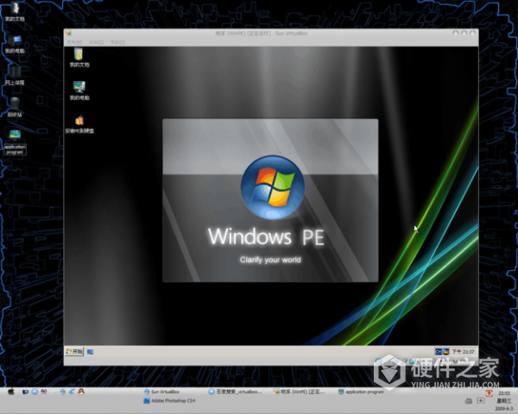Screen dimensions: 518x414
Task: Switch to application program taskbar item
Action: [361, 392]
